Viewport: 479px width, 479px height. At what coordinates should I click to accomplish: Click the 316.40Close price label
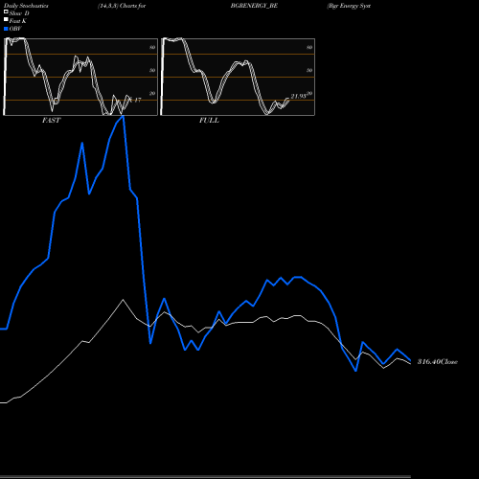point(438,362)
